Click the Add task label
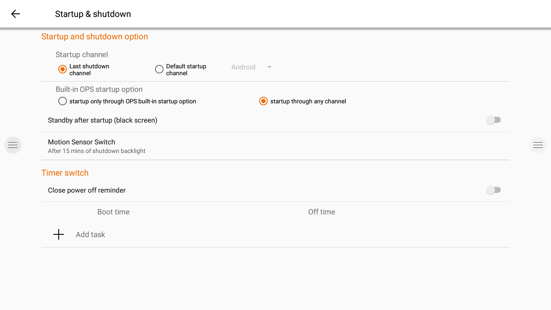Image resolution: width=551 pixels, height=310 pixels. point(90,235)
